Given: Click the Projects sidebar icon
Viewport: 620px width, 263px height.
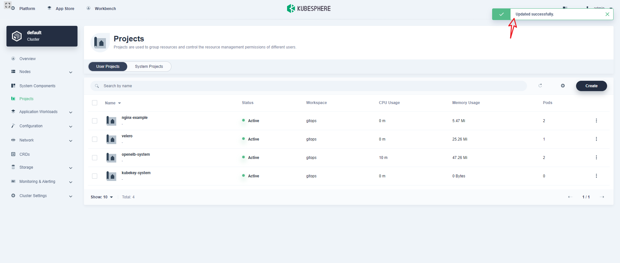Looking at the screenshot, I should pyautogui.click(x=13, y=99).
